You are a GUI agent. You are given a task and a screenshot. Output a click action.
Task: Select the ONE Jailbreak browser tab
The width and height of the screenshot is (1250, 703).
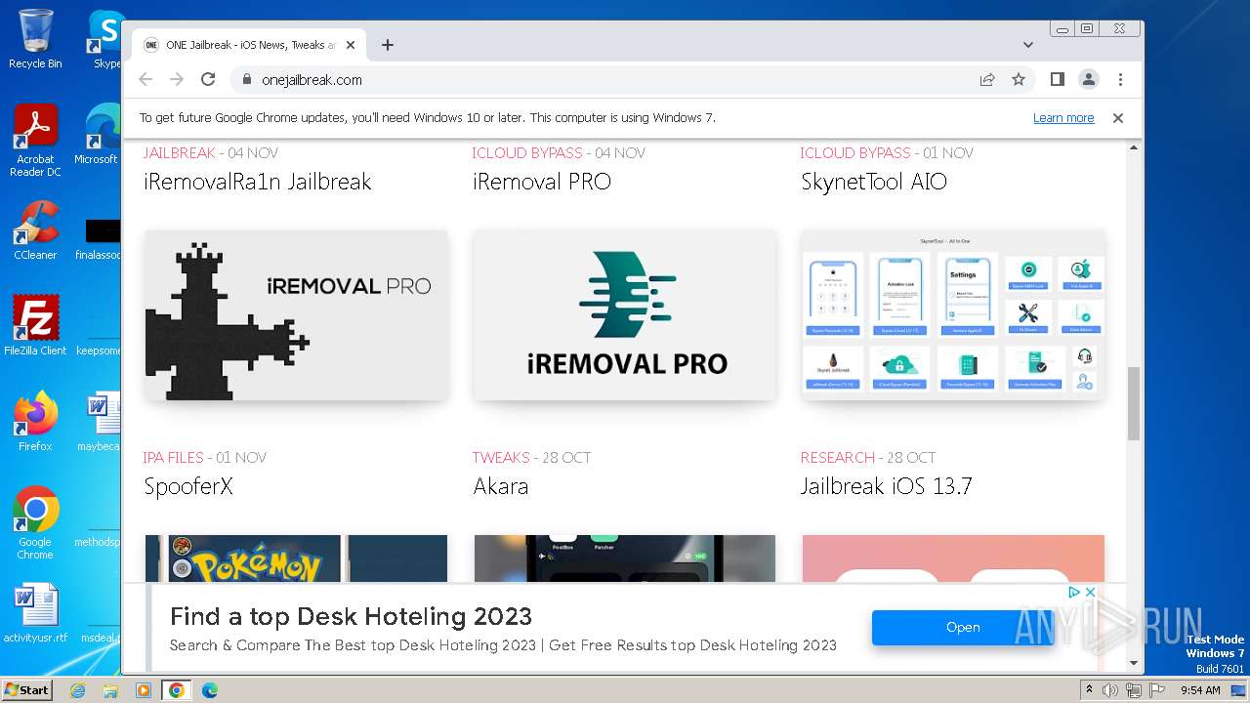coord(248,45)
